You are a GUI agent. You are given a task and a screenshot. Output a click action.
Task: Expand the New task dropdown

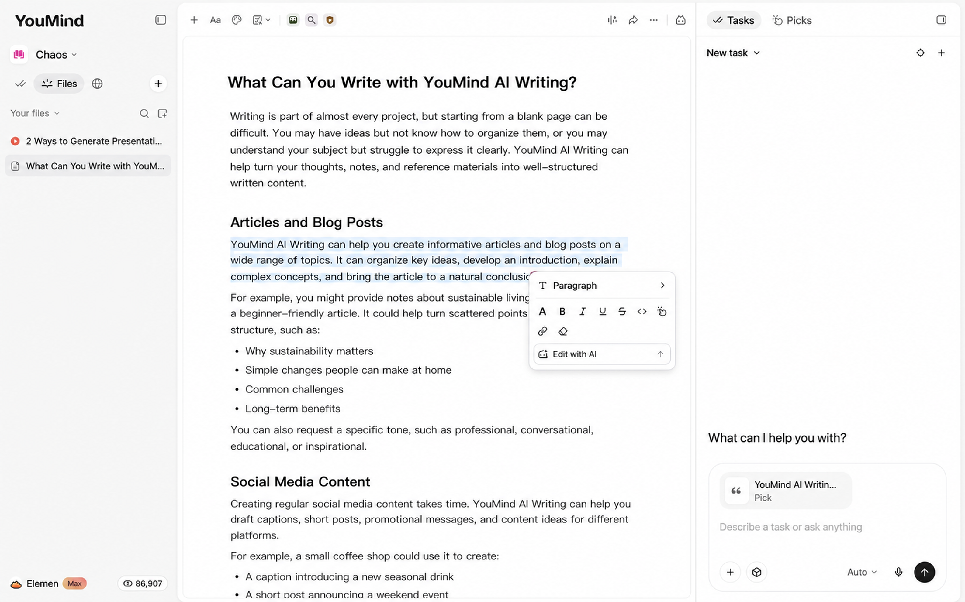coord(734,53)
